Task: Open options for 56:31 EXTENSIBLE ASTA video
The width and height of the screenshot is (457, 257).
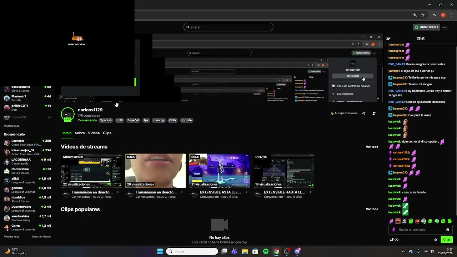Action: pos(246,192)
